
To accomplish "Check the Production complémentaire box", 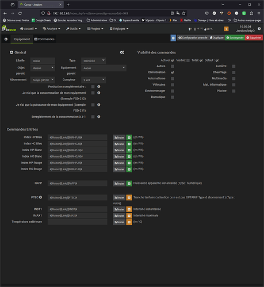I will click(x=93, y=87).
